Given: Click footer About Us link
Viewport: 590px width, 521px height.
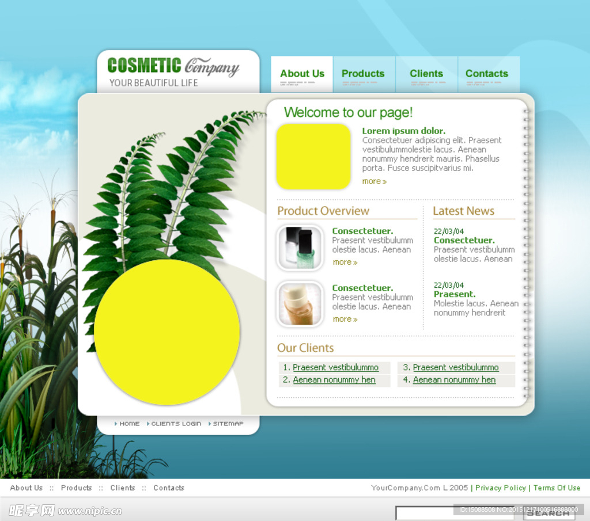Looking at the screenshot, I should [27, 488].
